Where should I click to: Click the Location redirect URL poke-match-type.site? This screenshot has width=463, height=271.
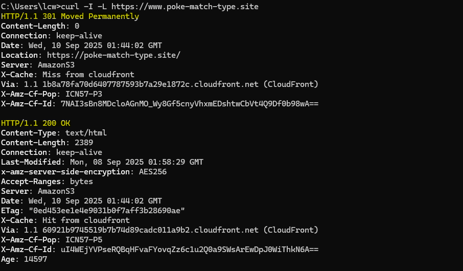113,55
